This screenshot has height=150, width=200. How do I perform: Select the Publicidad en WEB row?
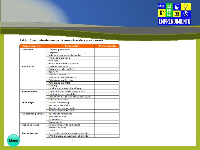click(x=70, y=83)
